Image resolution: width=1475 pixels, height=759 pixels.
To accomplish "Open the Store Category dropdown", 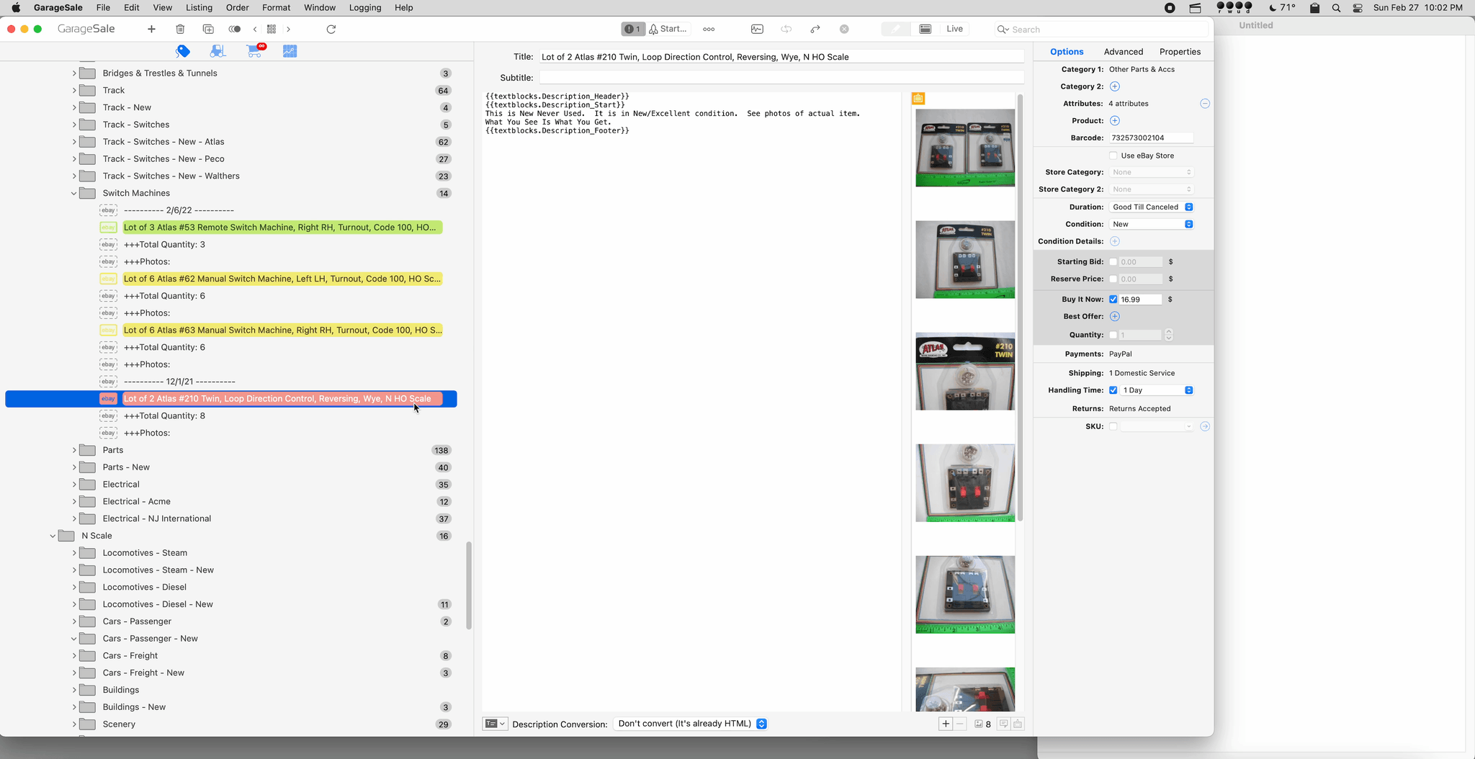I will coord(1151,172).
